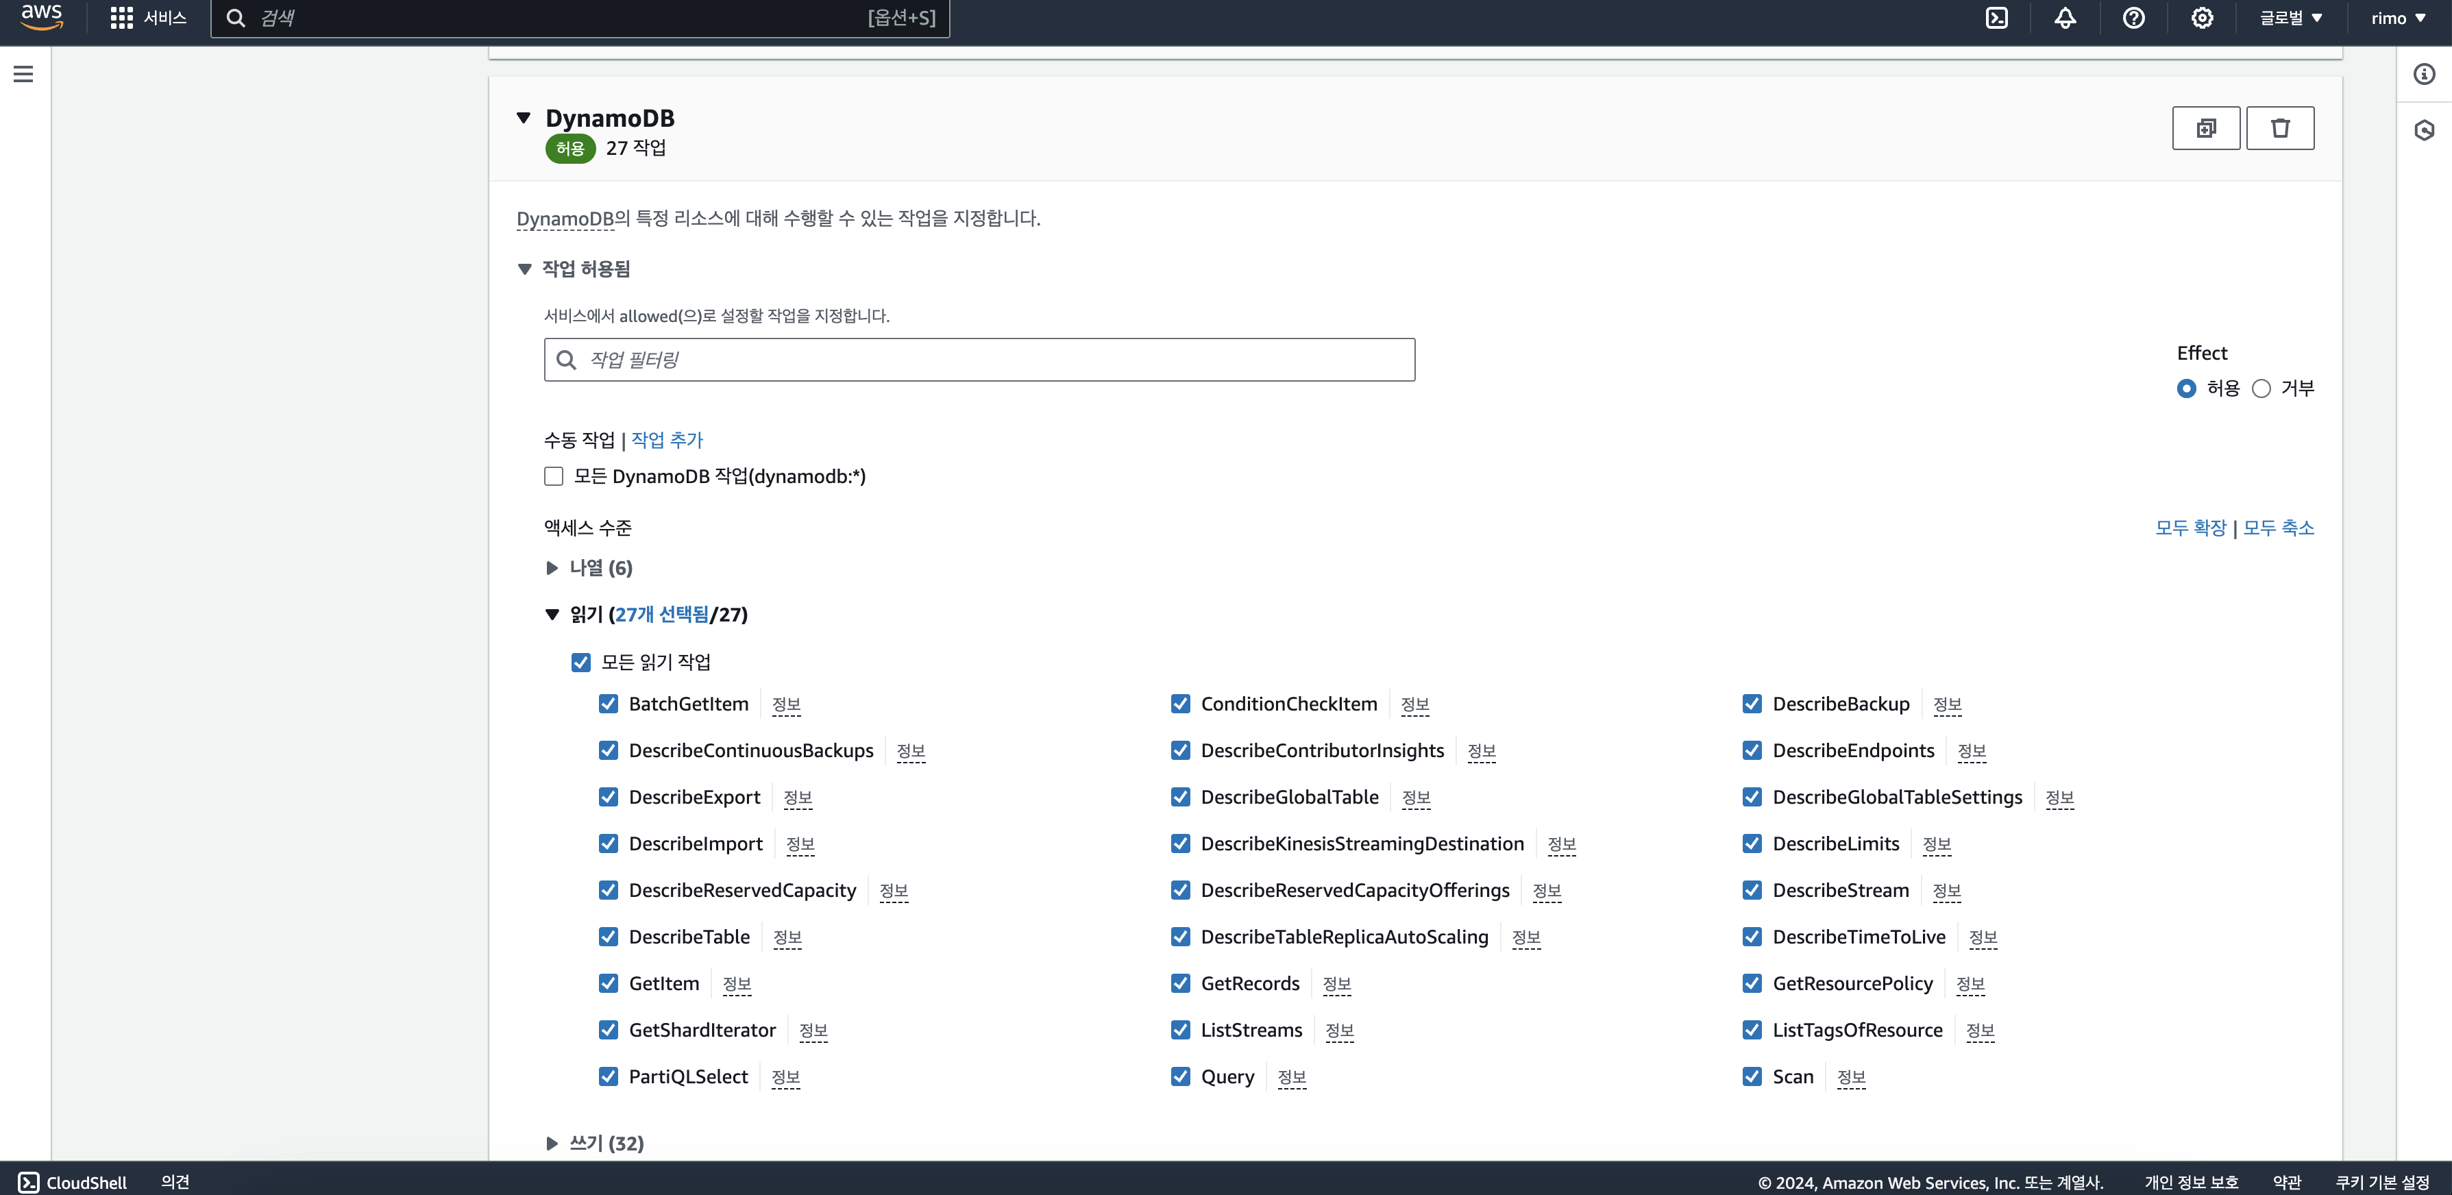Viewport: 2452px width, 1195px height.
Task: Expand the 쓰기 (32) access level
Action: click(552, 1144)
